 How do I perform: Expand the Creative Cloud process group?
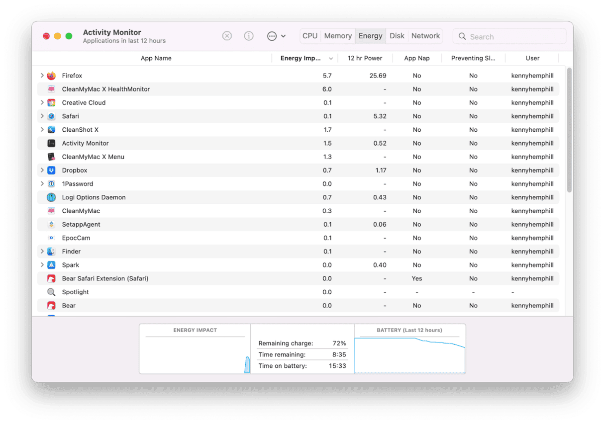tap(42, 103)
